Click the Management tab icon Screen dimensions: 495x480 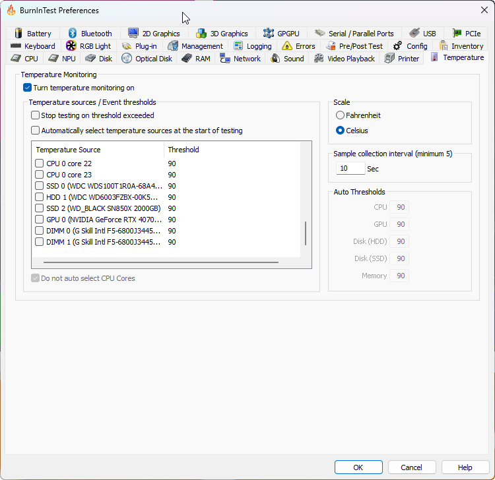pyautogui.click(x=173, y=45)
